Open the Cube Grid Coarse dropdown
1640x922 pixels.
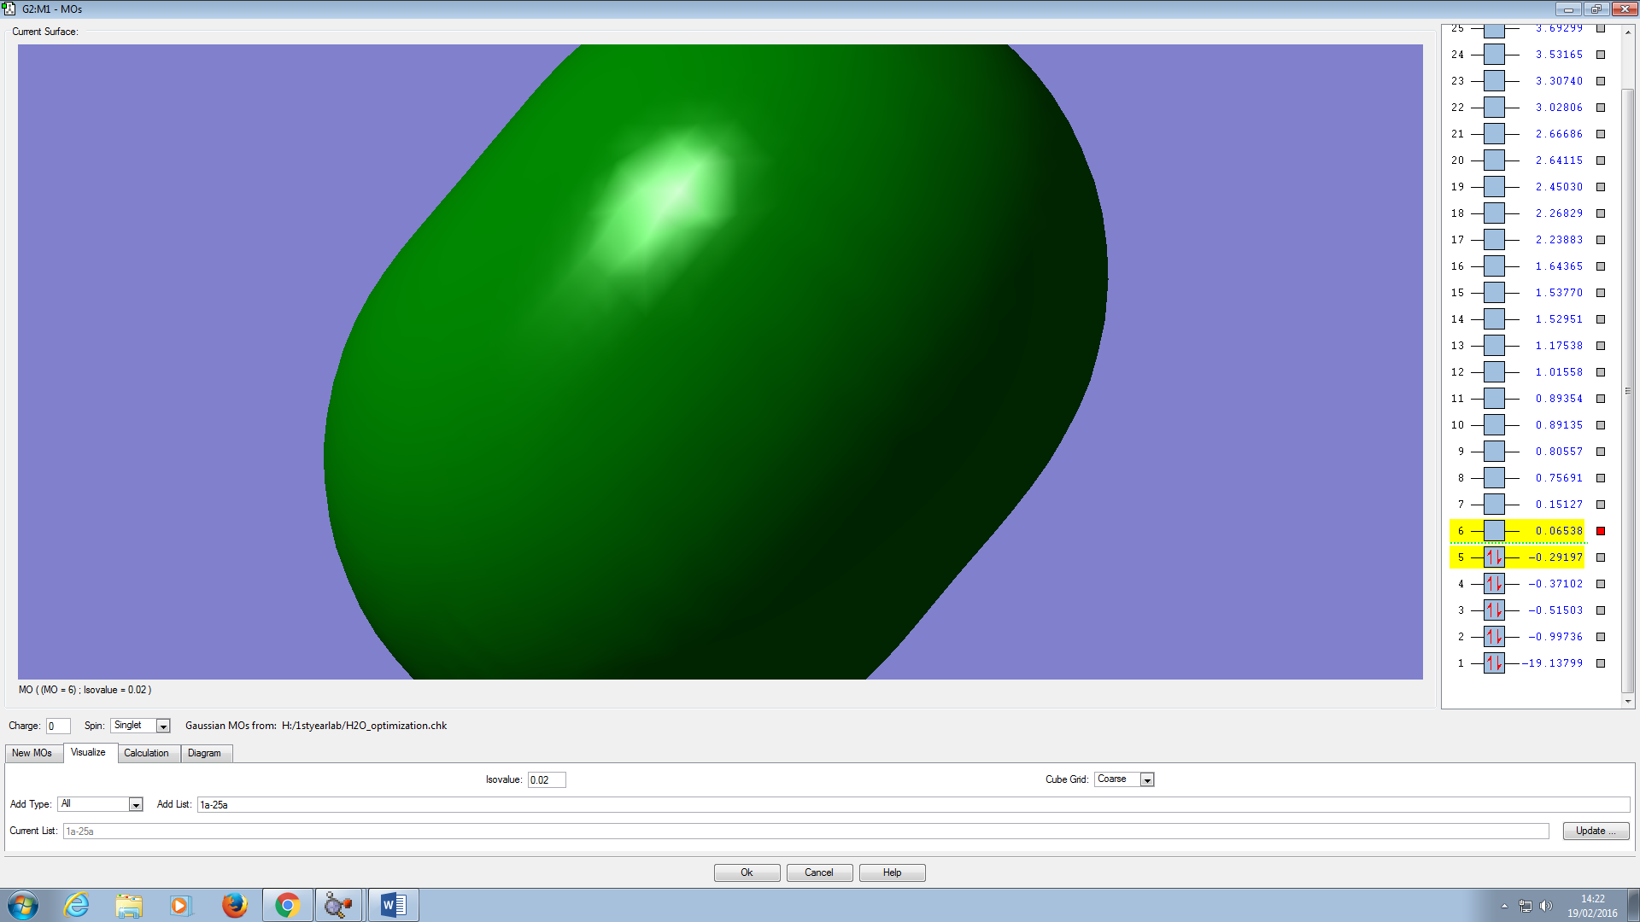(x=1147, y=780)
